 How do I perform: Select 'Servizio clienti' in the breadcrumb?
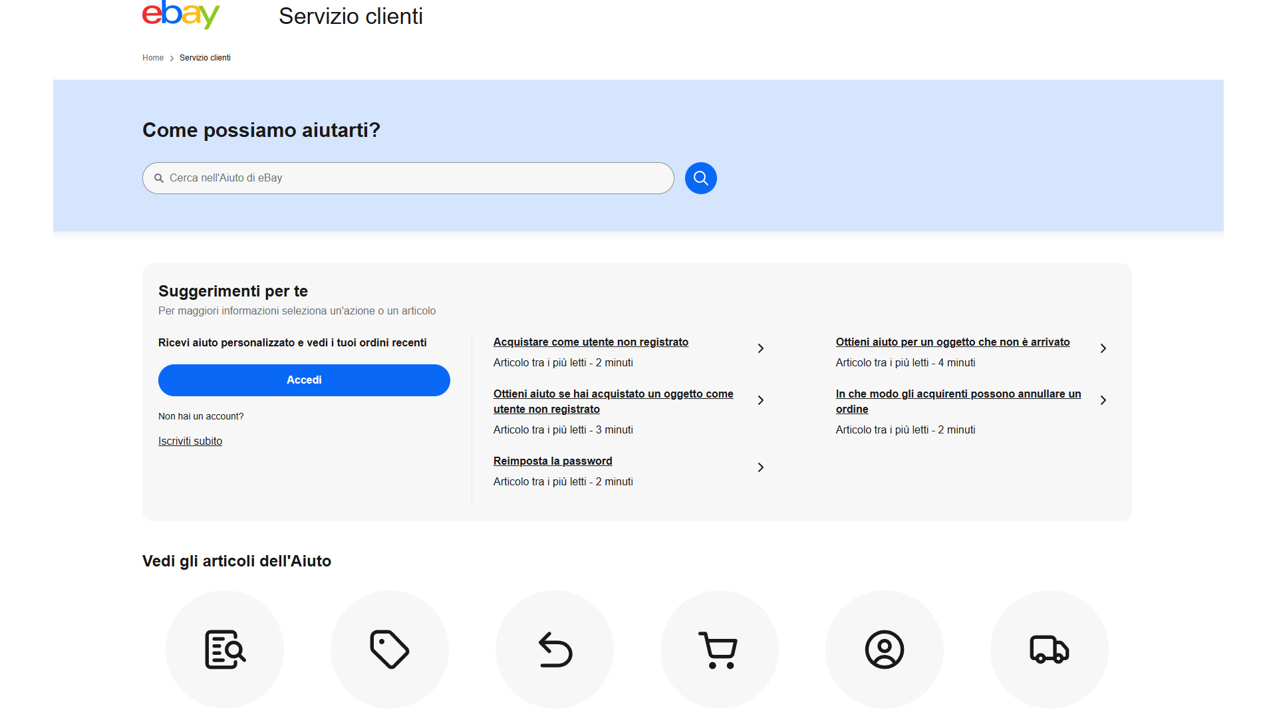tap(205, 58)
